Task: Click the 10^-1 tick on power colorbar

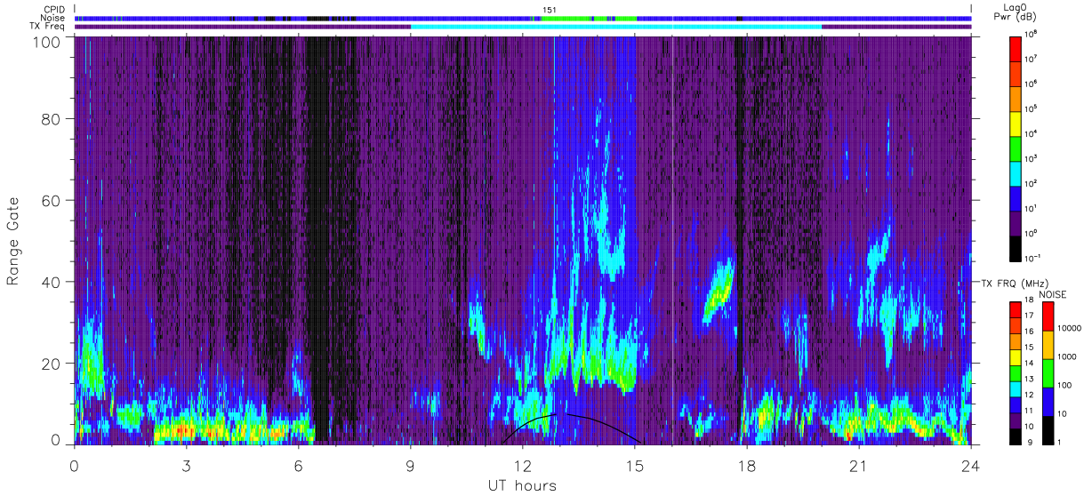Action: (x=1033, y=257)
